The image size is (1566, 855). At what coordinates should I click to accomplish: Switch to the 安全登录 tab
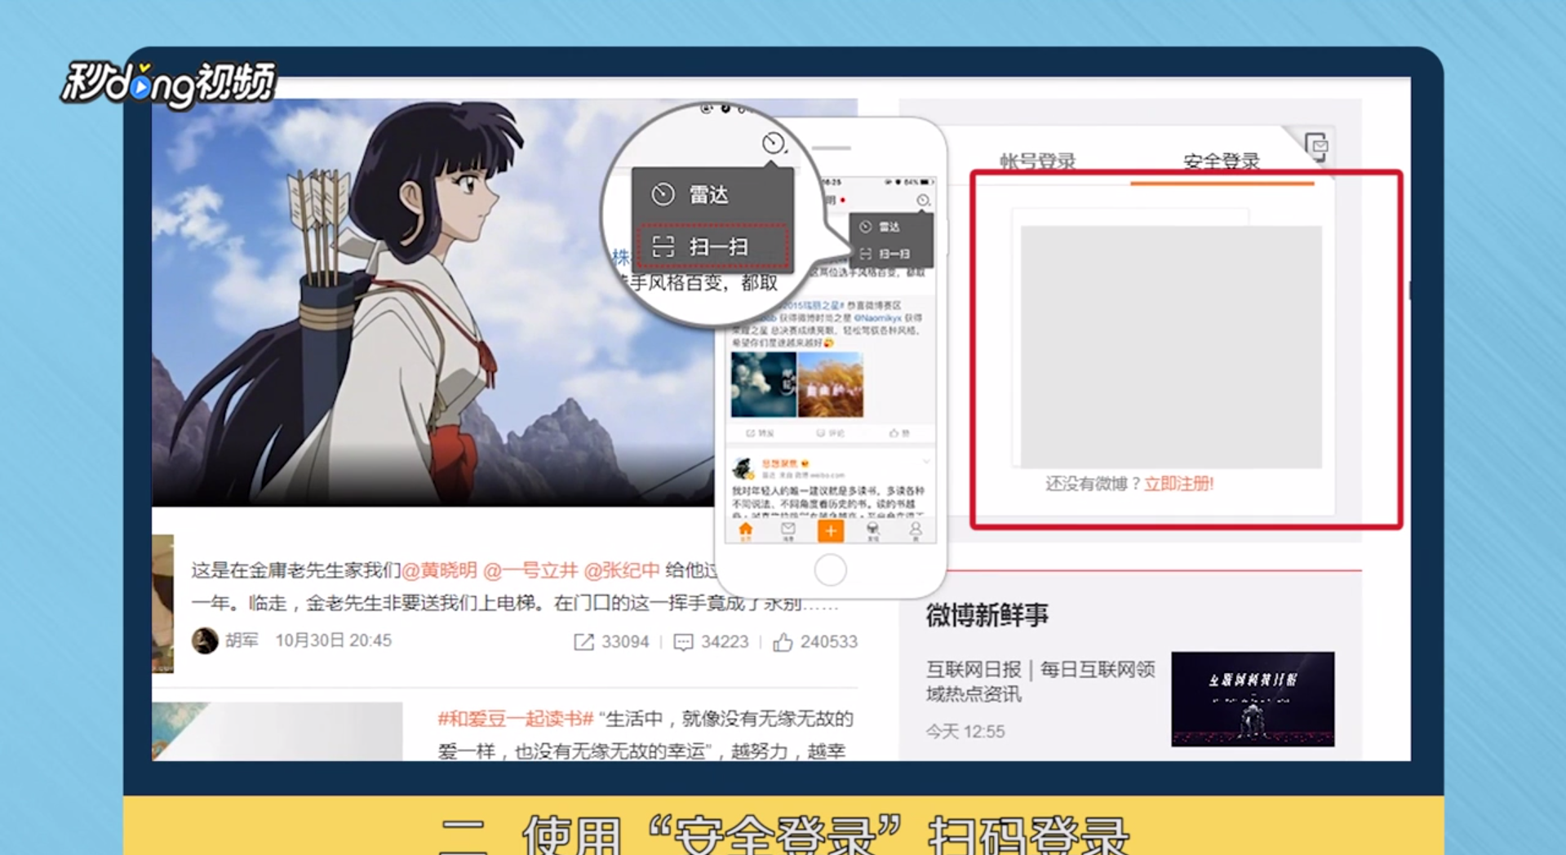(1221, 161)
